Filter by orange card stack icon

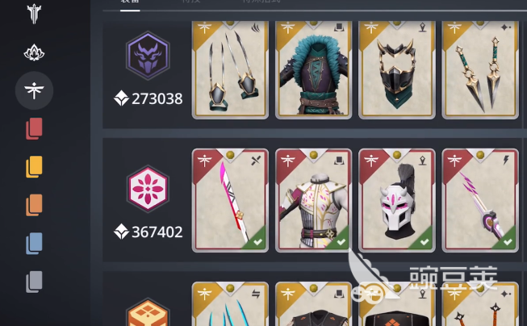point(34,205)
